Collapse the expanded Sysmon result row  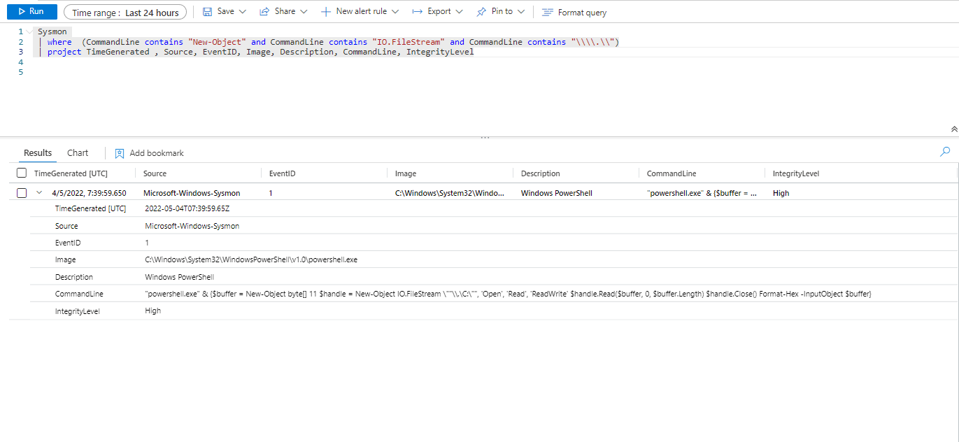pos(40,193)
